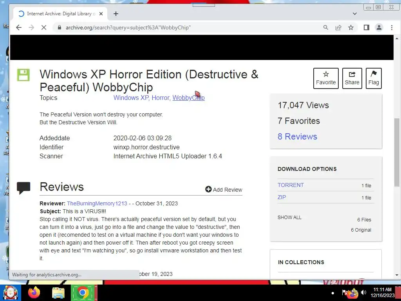
Task: Click 'Internet Archive HTML5 Uploader 1.6.4'
Action: point(168,156)
